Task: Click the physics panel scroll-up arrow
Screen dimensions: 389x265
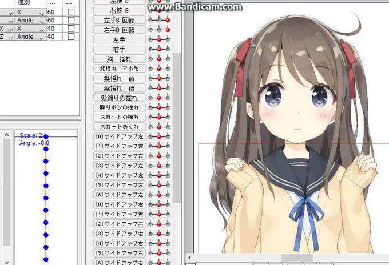Action: pyautogui.click(x=7, y=135)
